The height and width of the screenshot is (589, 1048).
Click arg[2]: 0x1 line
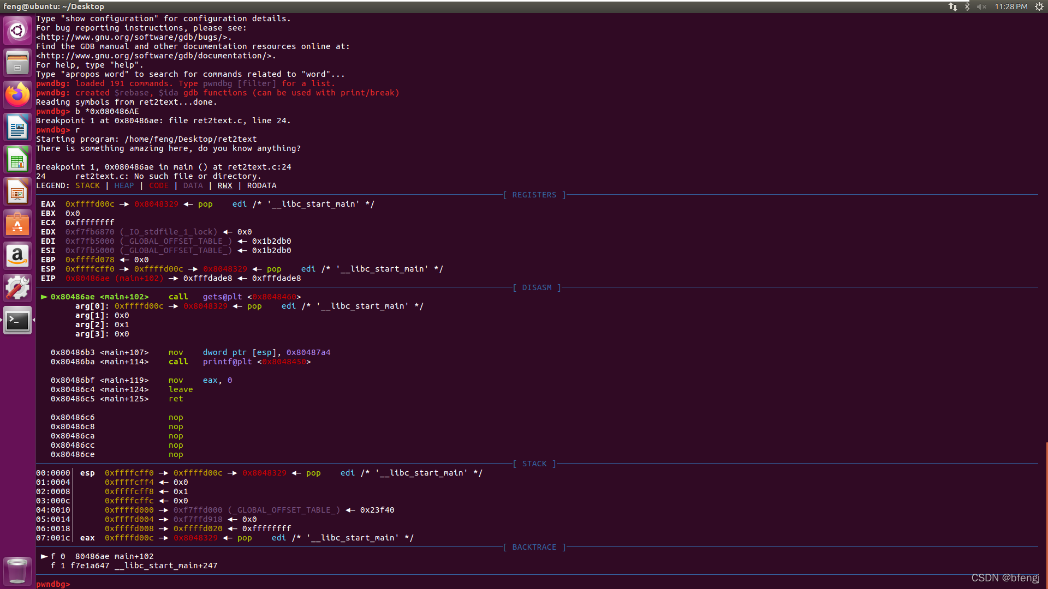click(x=102, y=324)
